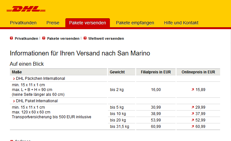Click '(keine Seite länger als 60 cm)' text
231x141 pixels.
point(38,95)
